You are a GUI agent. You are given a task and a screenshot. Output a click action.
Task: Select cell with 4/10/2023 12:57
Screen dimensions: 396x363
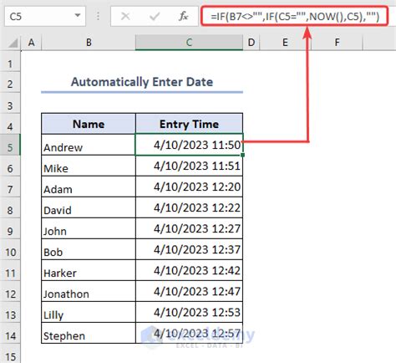pos(189,333)
